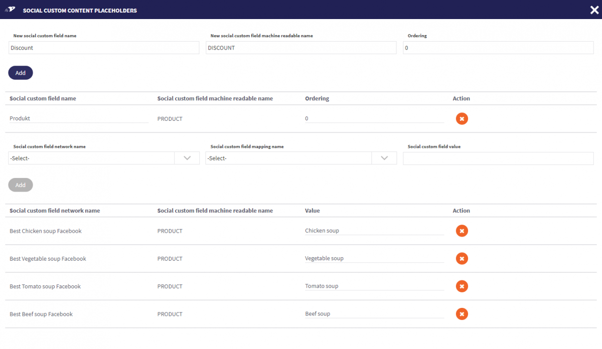Edit the Tomato soup value field
The width and height of the screenshot is (602, 349).
tap(374, 286)
